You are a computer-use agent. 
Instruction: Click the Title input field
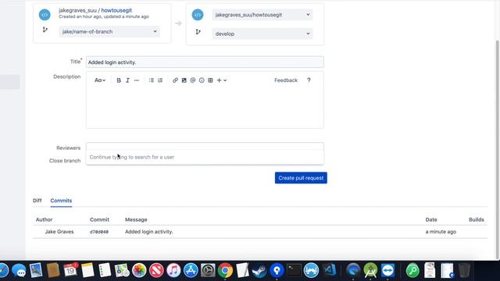pyautogui.click(x=205, y=62)
